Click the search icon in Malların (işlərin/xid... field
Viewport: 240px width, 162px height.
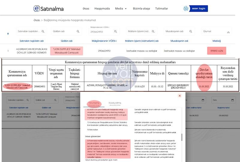pyautogui.click(x=153, y=31)
